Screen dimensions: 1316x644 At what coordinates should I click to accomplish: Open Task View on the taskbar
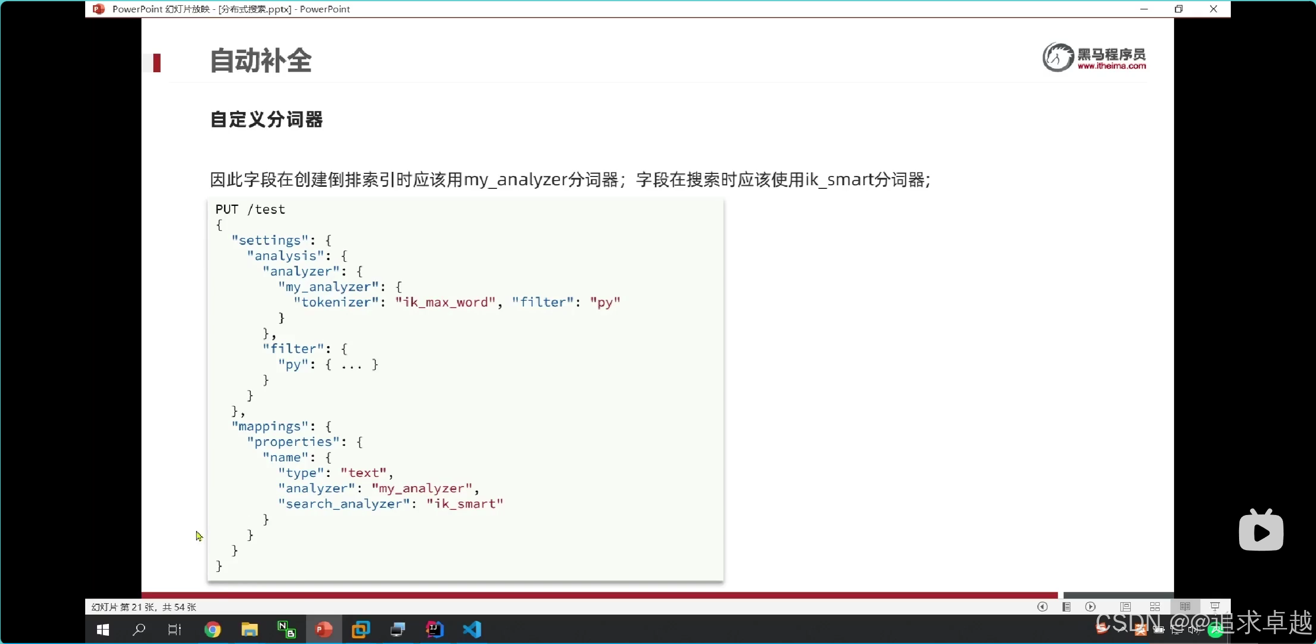[x=175, y=630]
